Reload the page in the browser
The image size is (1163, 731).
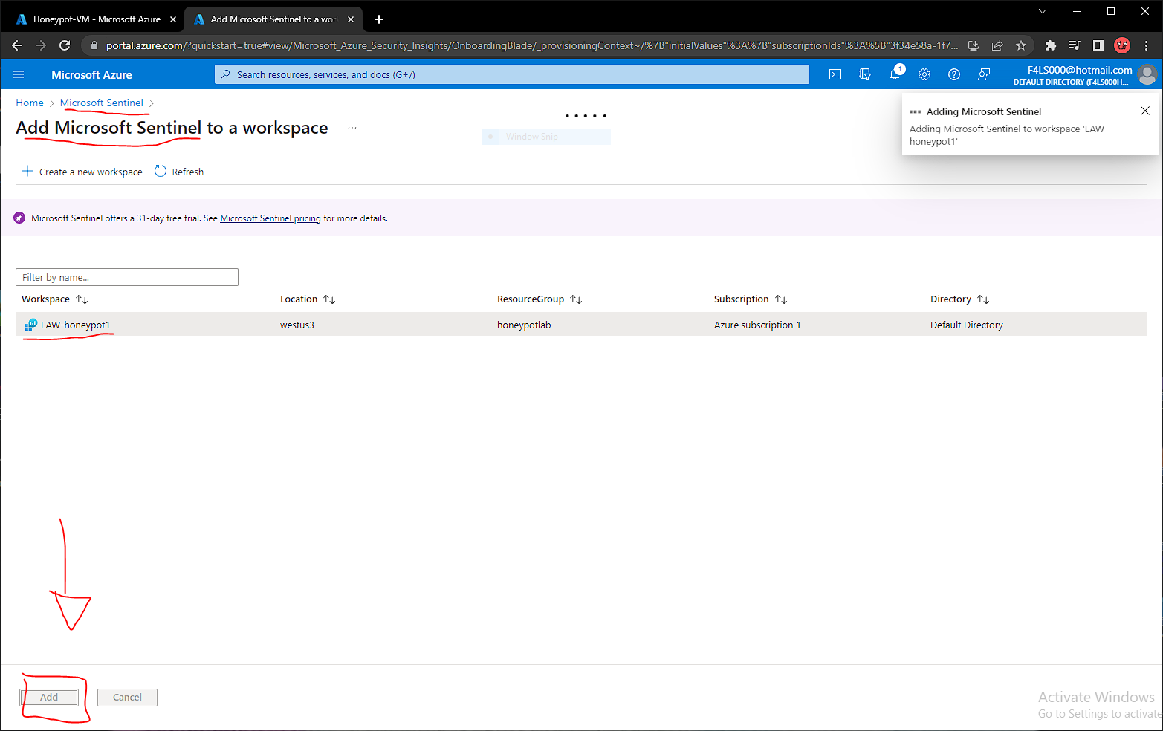click(x=65, y=45)
